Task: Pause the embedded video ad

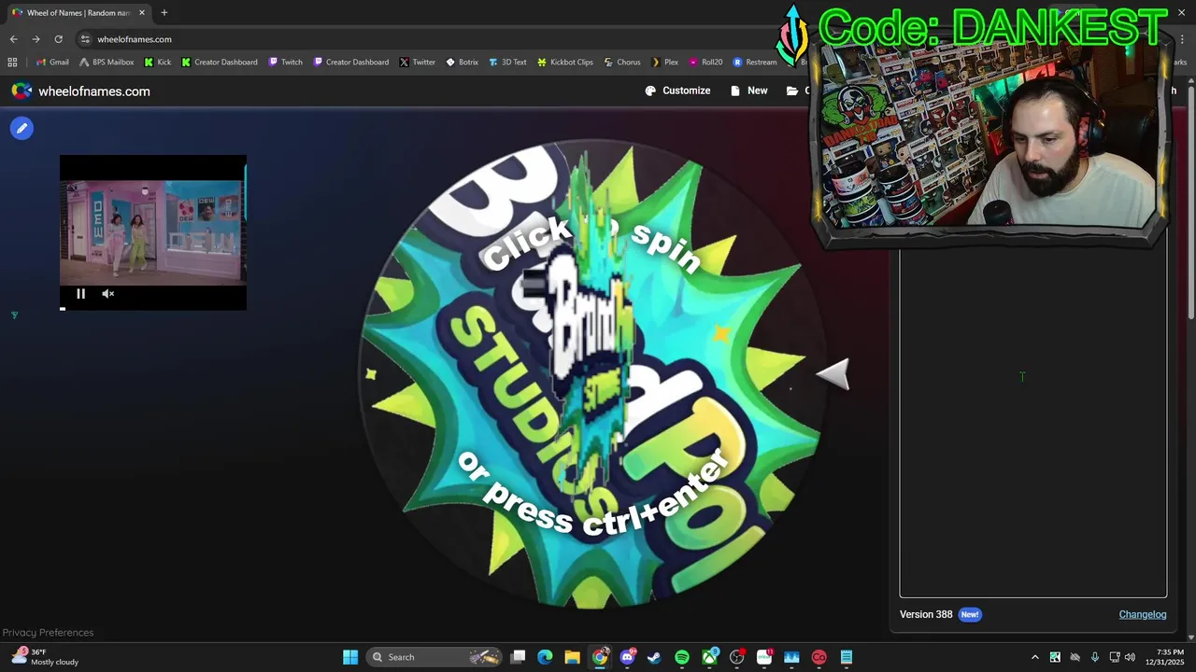Action: tap(80, 294)
